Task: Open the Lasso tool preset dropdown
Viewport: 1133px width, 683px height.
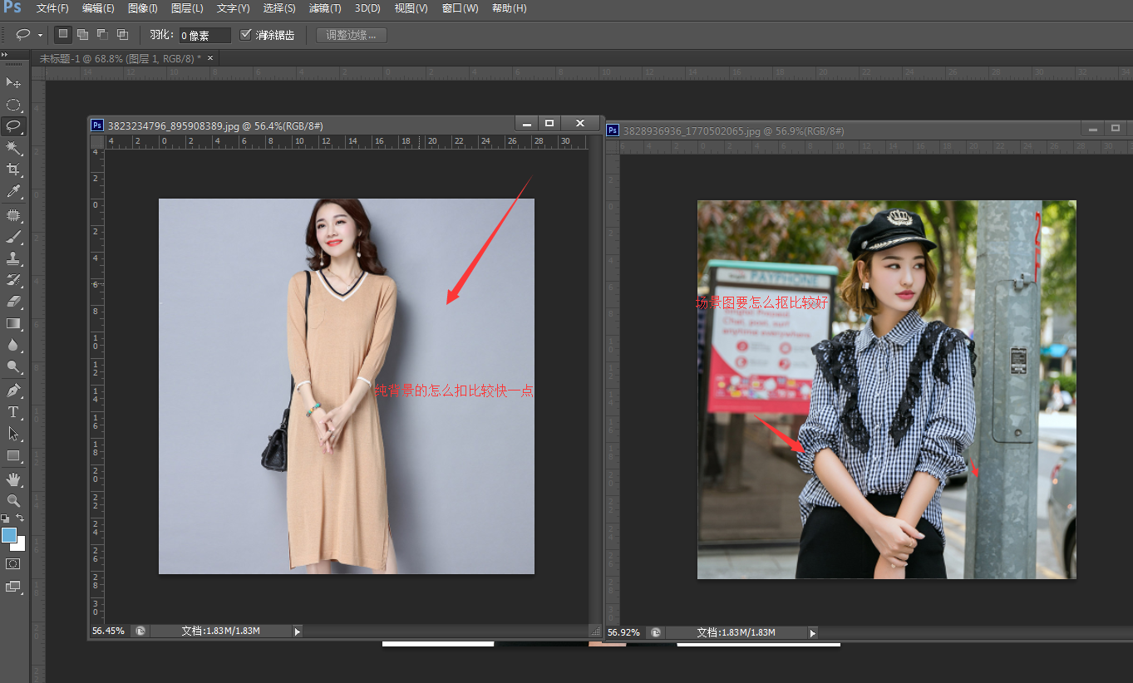Action: point(40,36)
